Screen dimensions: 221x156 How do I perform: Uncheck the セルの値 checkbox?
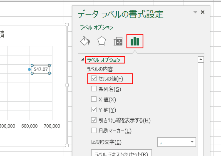pos(94,78)
